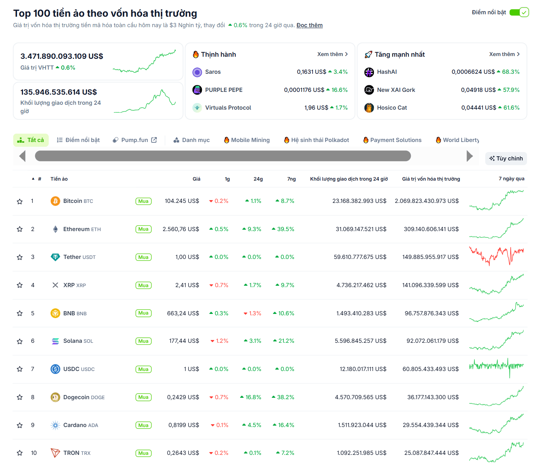Click the BNB logo icon
Screen dimensions: 542x466
(55, 313)
